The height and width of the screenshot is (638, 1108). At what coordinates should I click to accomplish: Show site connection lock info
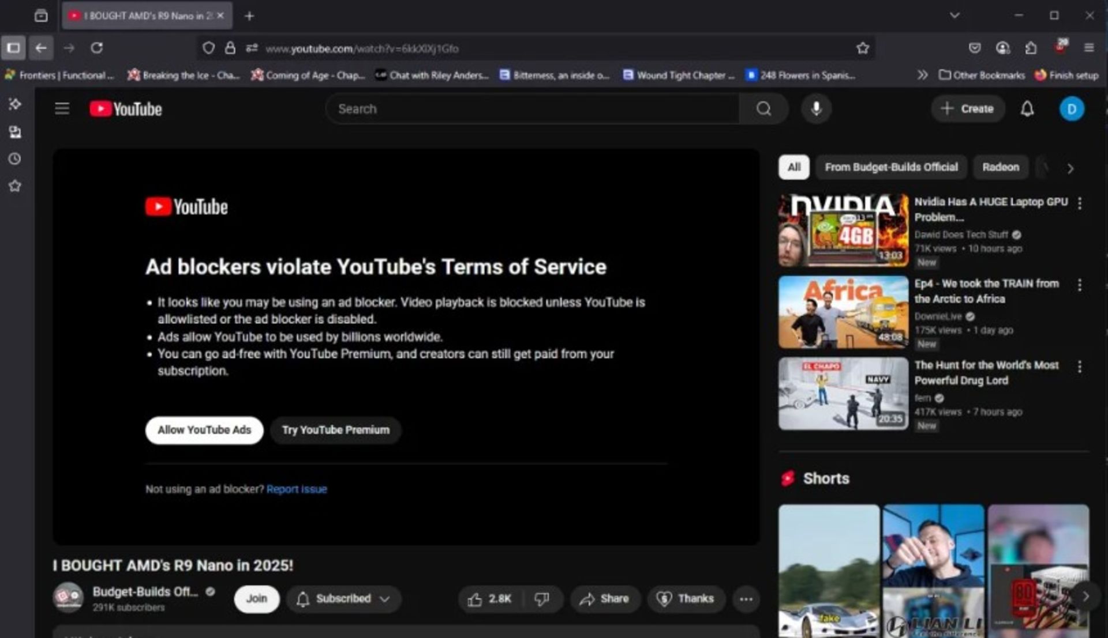click(230, 48)
